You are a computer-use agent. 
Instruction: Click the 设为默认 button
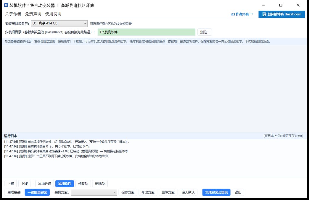[x=188, y=192]
